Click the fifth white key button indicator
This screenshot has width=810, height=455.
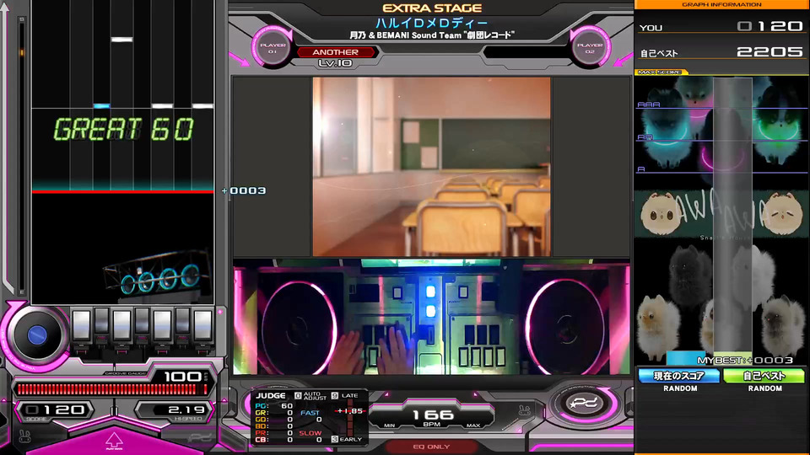[x=162, y=326]
